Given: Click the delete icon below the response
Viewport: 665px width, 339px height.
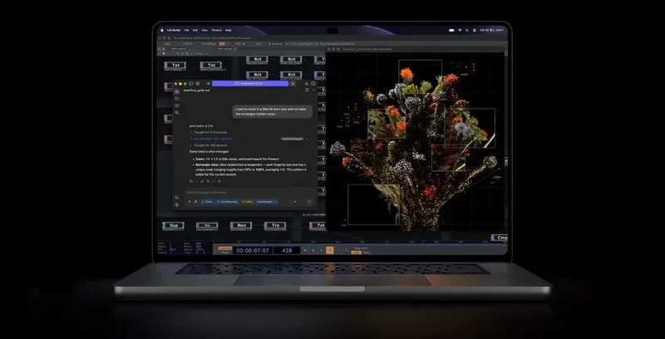Looking at the screenshot, I should tap(219, 181).
